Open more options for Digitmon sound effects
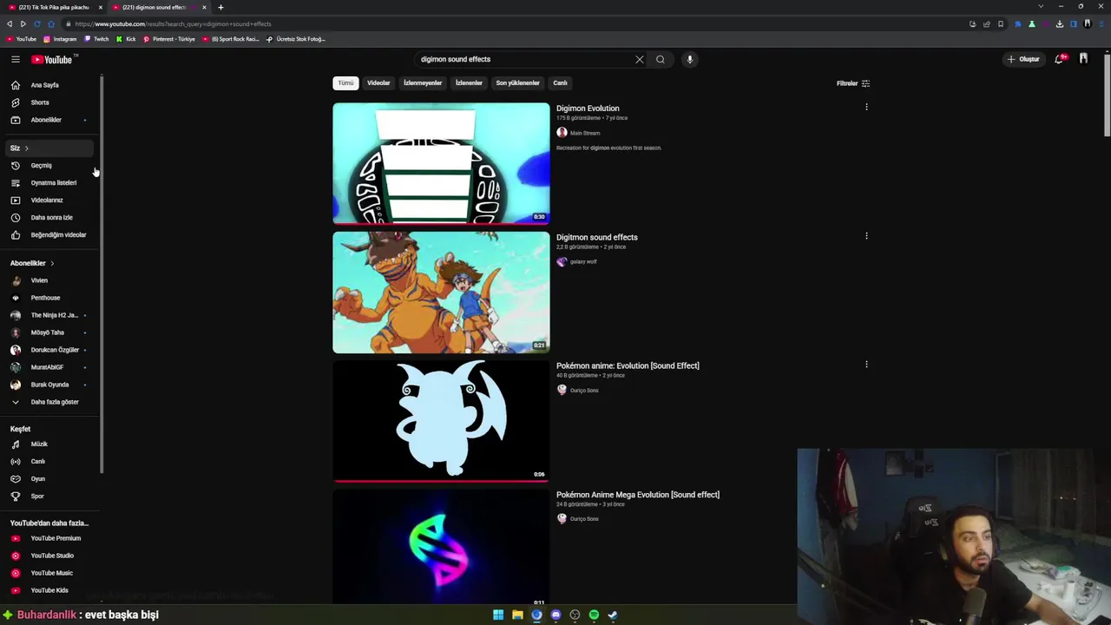 (866, 236)
